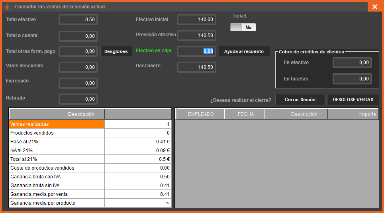
Task: Click the Ingresado amount field
Action: click(x=78, y=83)
